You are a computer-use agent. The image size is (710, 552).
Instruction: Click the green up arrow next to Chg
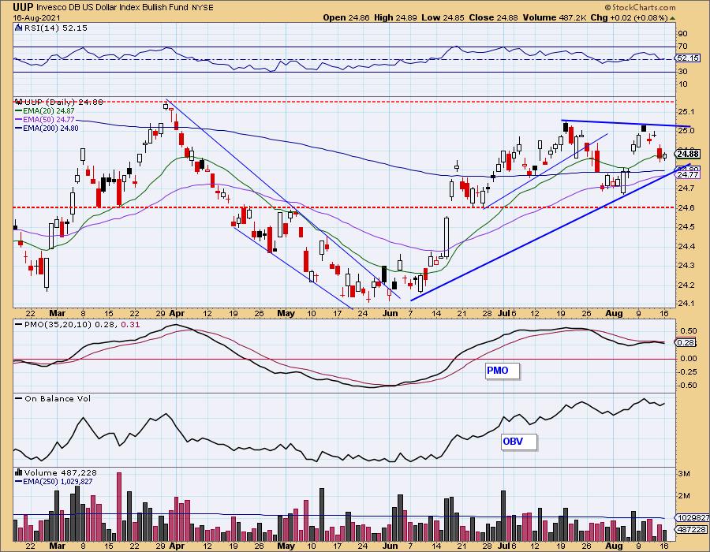pos(672,18)
